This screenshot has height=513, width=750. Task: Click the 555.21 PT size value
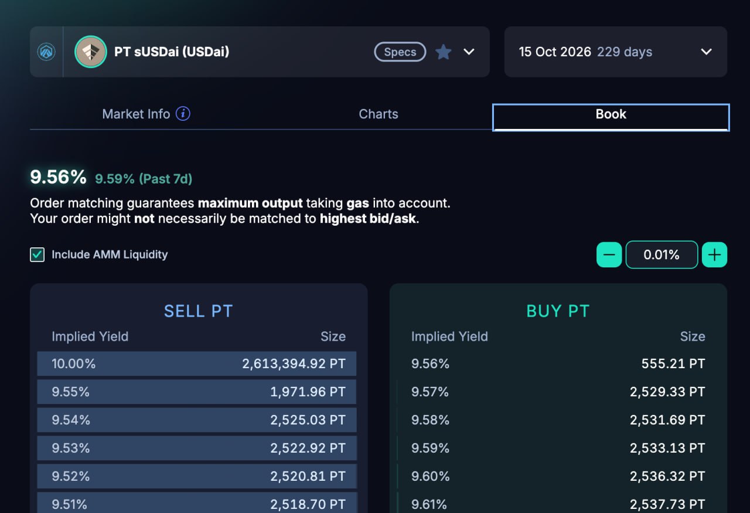click(x=673, y=363)
